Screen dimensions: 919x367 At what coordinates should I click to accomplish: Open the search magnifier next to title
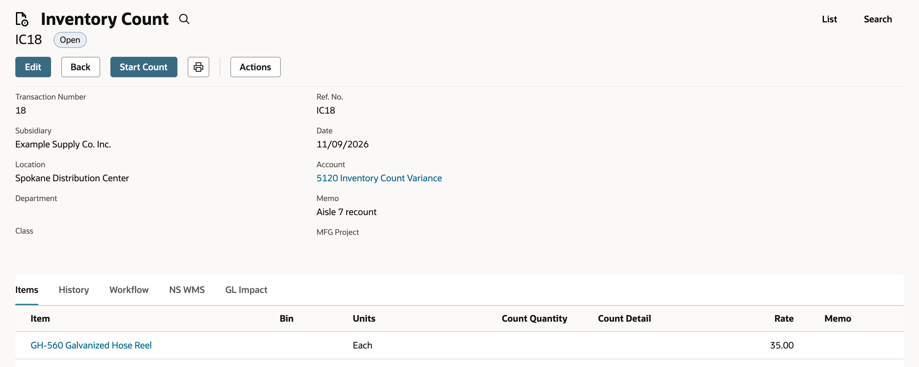[184, 19]
